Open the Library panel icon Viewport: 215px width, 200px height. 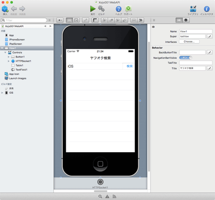[193, 9]
